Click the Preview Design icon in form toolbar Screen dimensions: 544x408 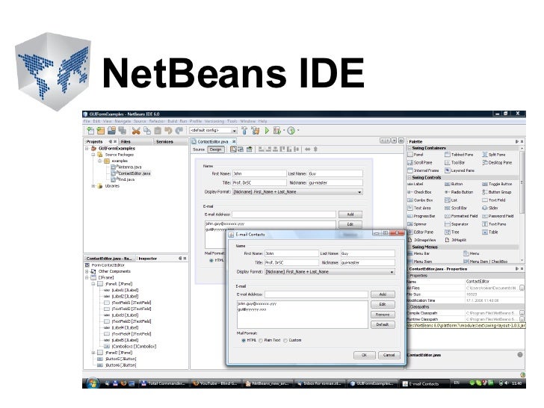[249, 149]
